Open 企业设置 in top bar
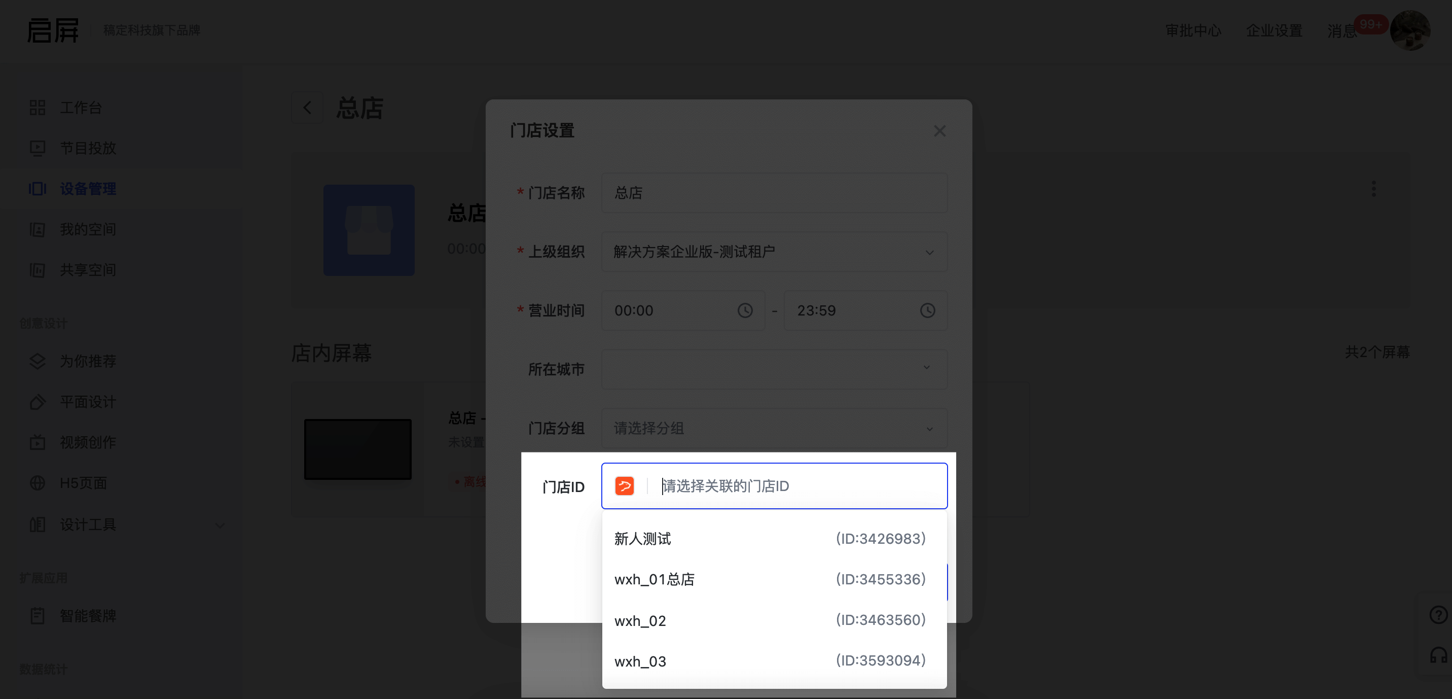The height and width of the screenshot is (699, 1452). (x=1274, y=30)
